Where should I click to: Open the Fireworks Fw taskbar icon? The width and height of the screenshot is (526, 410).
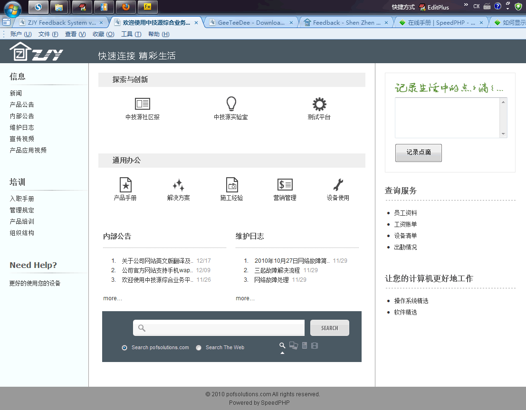click(148, 7)
